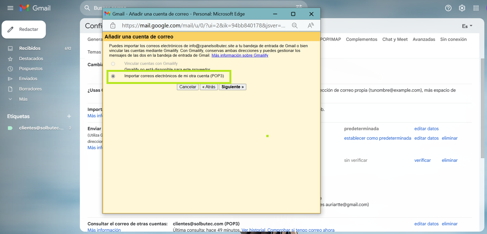This screenshot has width=487, height=234.
Task: Switch to the Avanzadas settings tab
Action: click(x=424, y=40)
